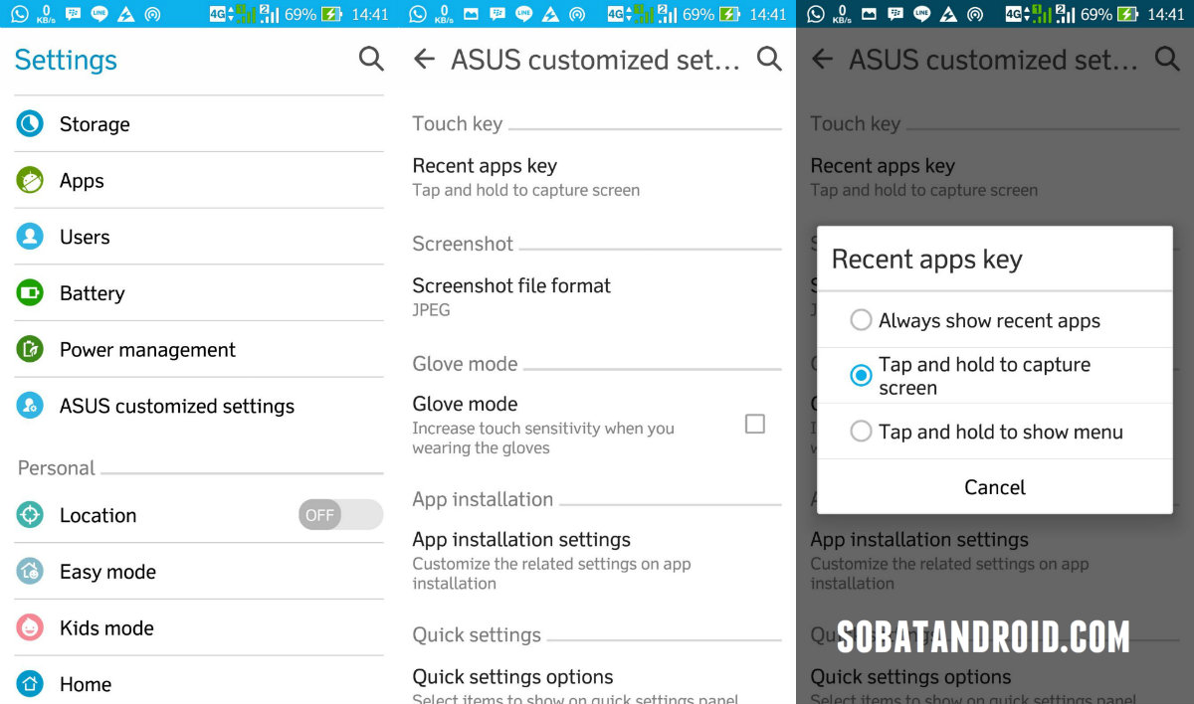This screenshot has height=704, width=1194.
Task: Open Home settings entry
Action: point(199,682)
